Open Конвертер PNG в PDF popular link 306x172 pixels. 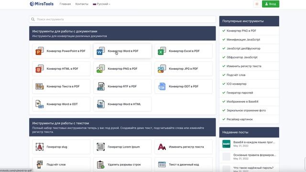pyautogui.click(x=241, y=31)
